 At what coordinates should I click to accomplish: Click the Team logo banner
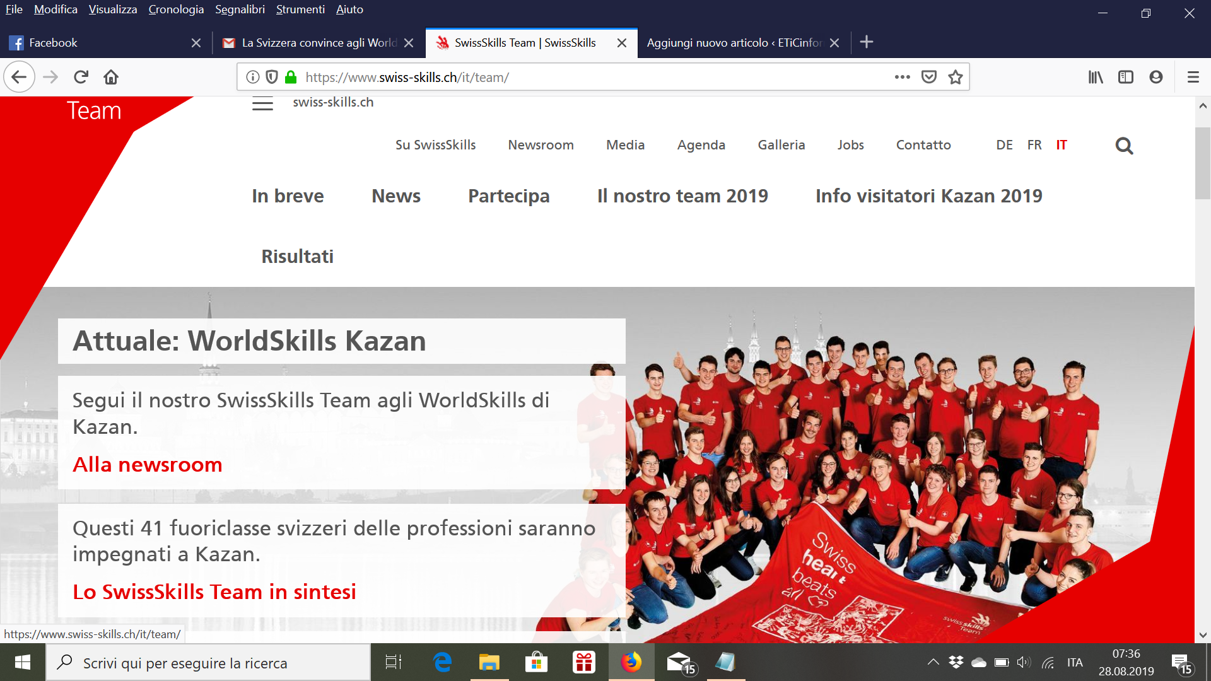click(94, 111)
